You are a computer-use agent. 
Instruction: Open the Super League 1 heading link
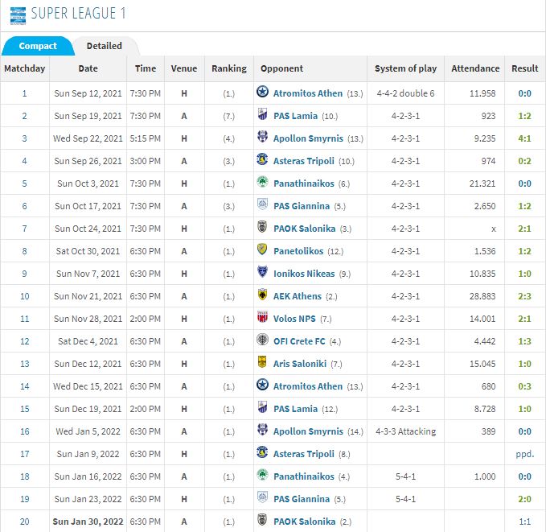tap(78, 14)
